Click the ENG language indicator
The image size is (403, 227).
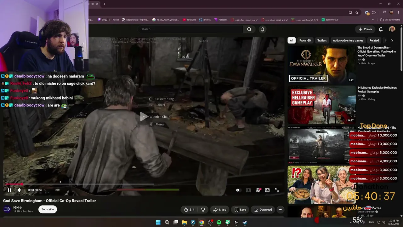[371, 222]
